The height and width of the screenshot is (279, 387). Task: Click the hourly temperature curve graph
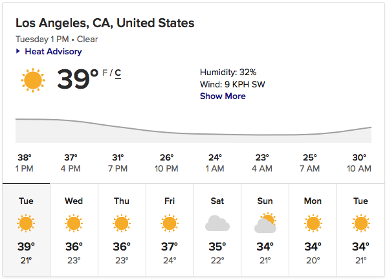coord(193,131)
